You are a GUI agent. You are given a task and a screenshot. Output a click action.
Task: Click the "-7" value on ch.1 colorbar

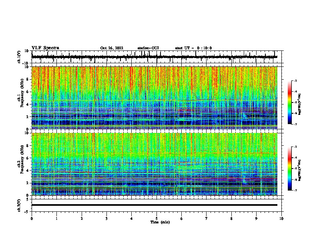tap(295, 124)
